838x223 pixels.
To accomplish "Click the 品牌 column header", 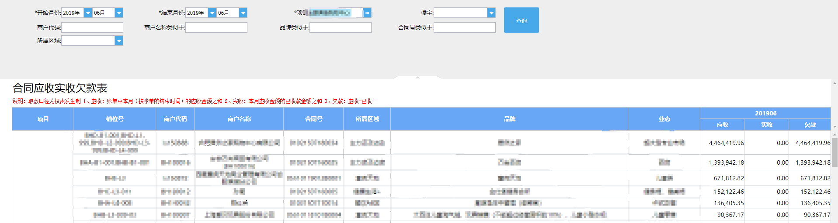I will pos(509,119).
